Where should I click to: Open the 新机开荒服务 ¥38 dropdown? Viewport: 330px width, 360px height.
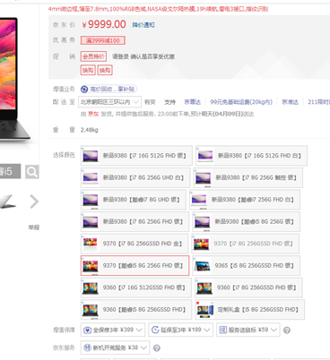pyautogui.click(x=115, y=347)
